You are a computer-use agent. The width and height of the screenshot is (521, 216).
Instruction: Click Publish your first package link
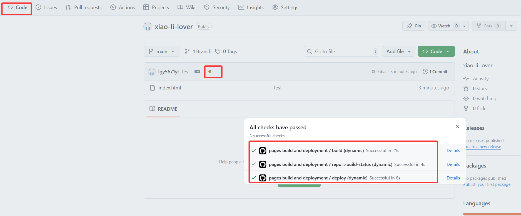[x=487, y=184]
